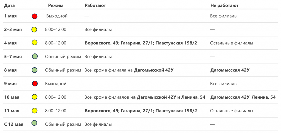Click the green status circle for 5–7 мая
This screenshot has width=281, height=133.
(x=35, y=56)
